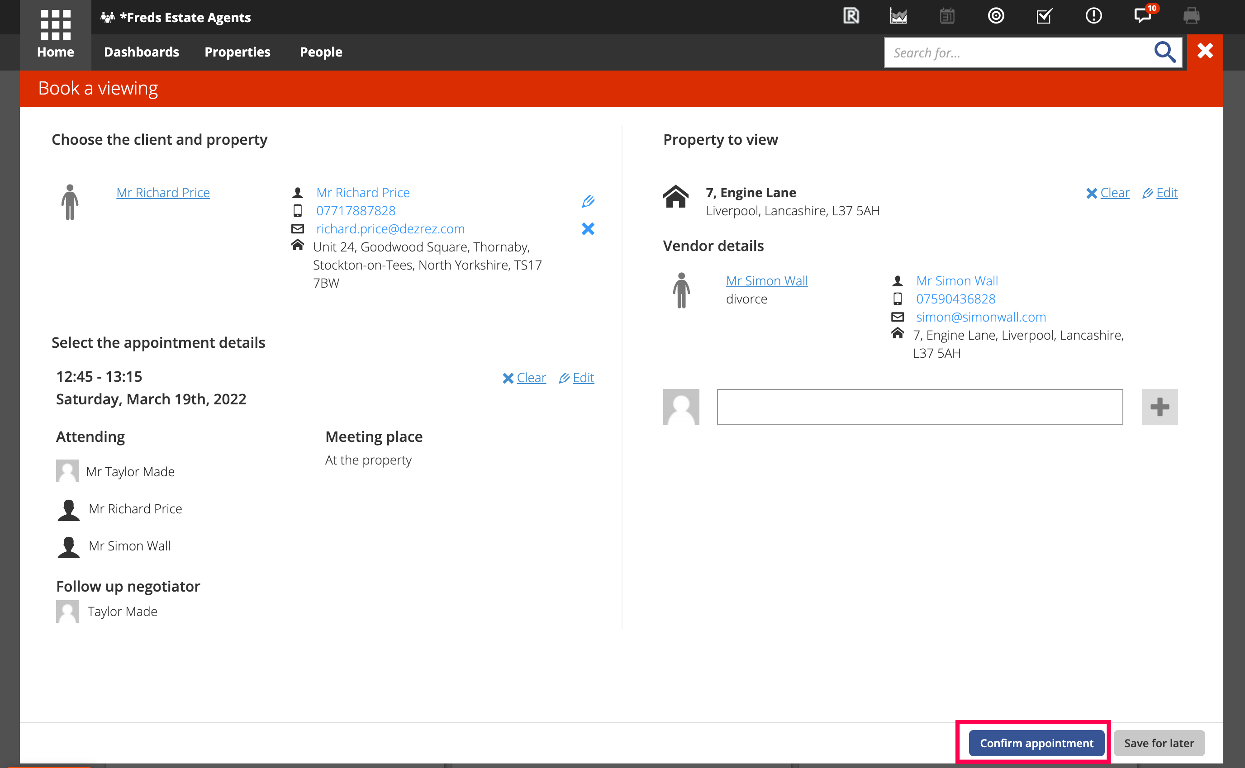Open the alerts exclamation icon
Image resolution: width=1245 pixels, height=768 pixels.
coord(1093,16)
